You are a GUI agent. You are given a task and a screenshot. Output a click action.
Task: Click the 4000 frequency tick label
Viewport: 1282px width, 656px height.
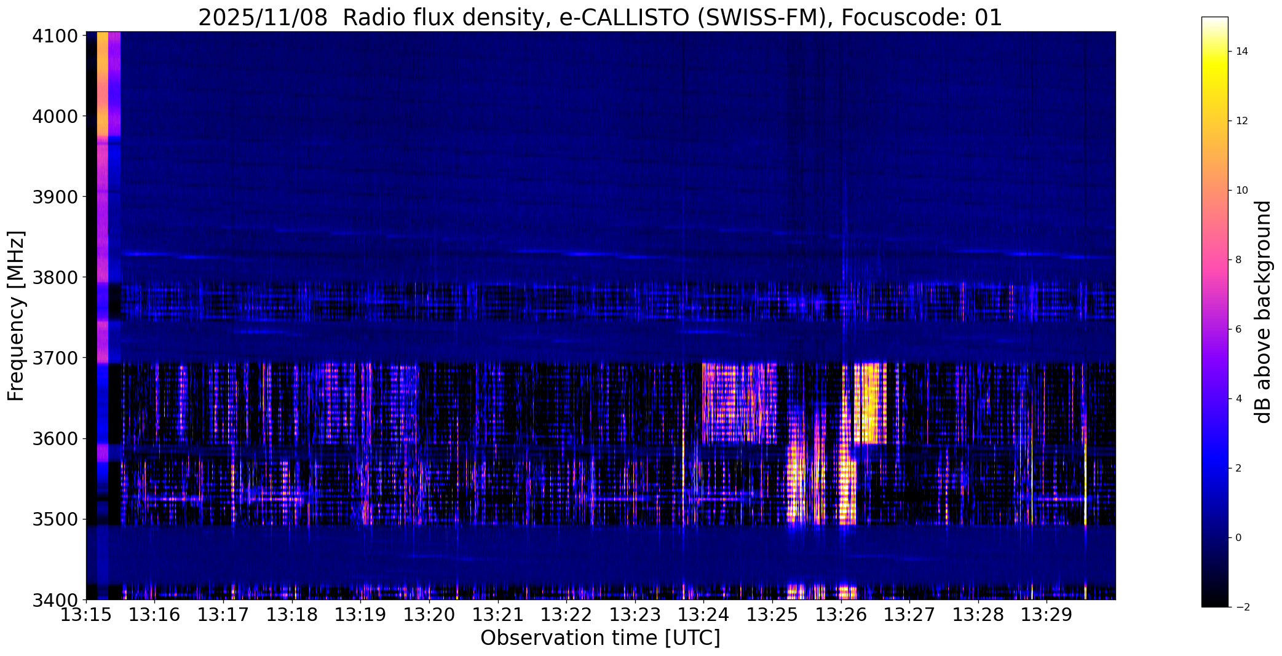(55, 117)
